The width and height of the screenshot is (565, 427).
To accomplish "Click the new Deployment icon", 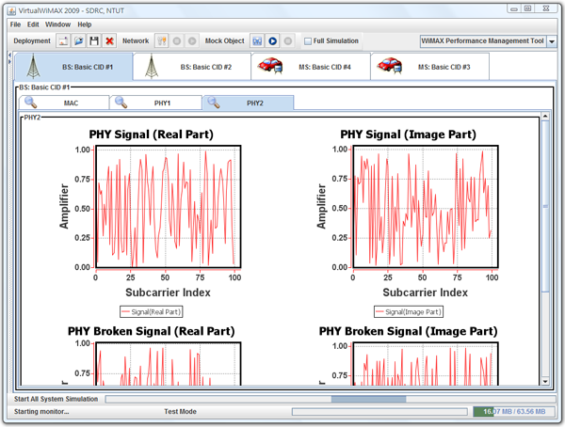I will (63, 41).
